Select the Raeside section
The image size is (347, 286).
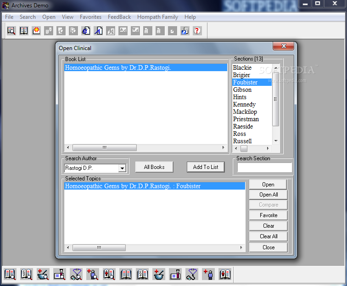[252, 126]
